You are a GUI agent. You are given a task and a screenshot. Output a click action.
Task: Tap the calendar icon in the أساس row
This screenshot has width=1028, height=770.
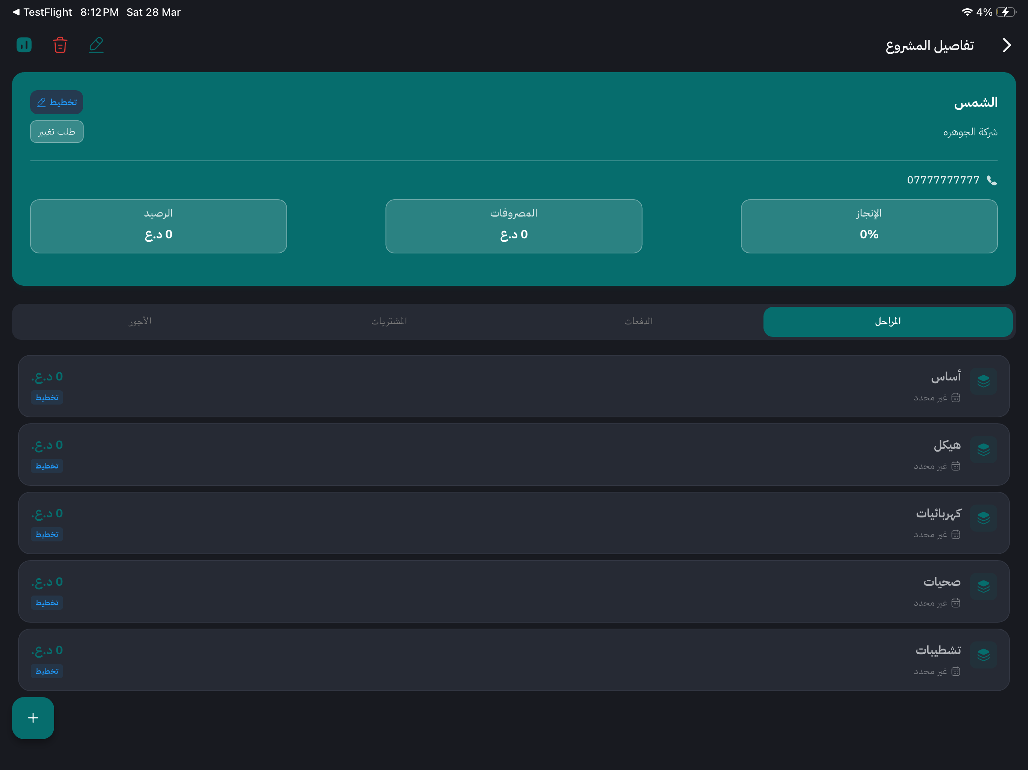click(955, 397)
